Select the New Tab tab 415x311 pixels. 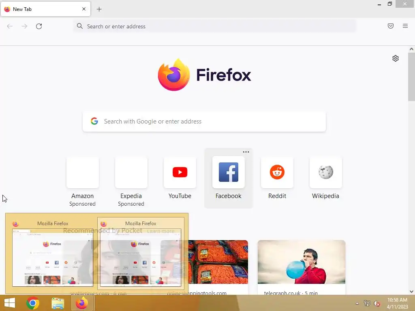(x=45, y=9)
